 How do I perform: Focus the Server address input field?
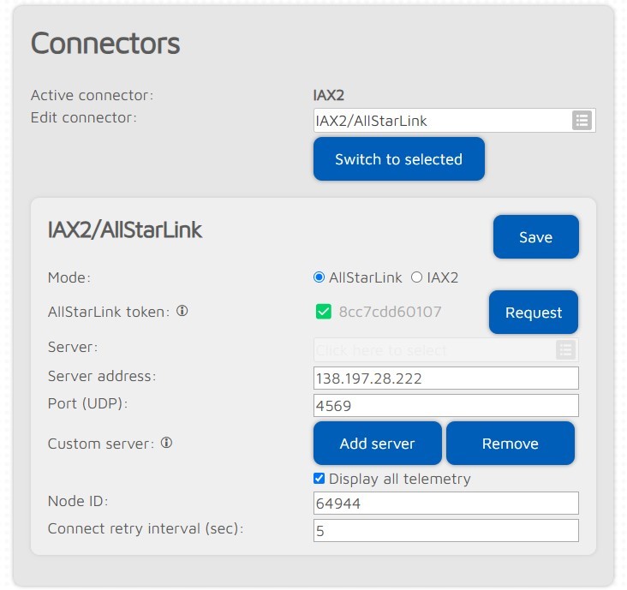pyautogui.click(x=445, y=378)
